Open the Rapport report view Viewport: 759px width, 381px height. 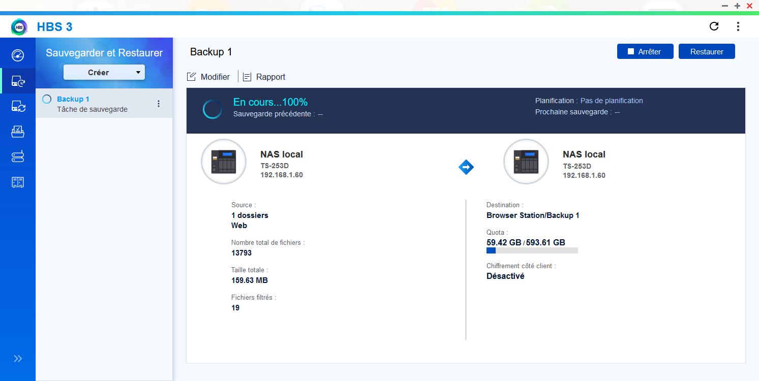pos(264,77)
